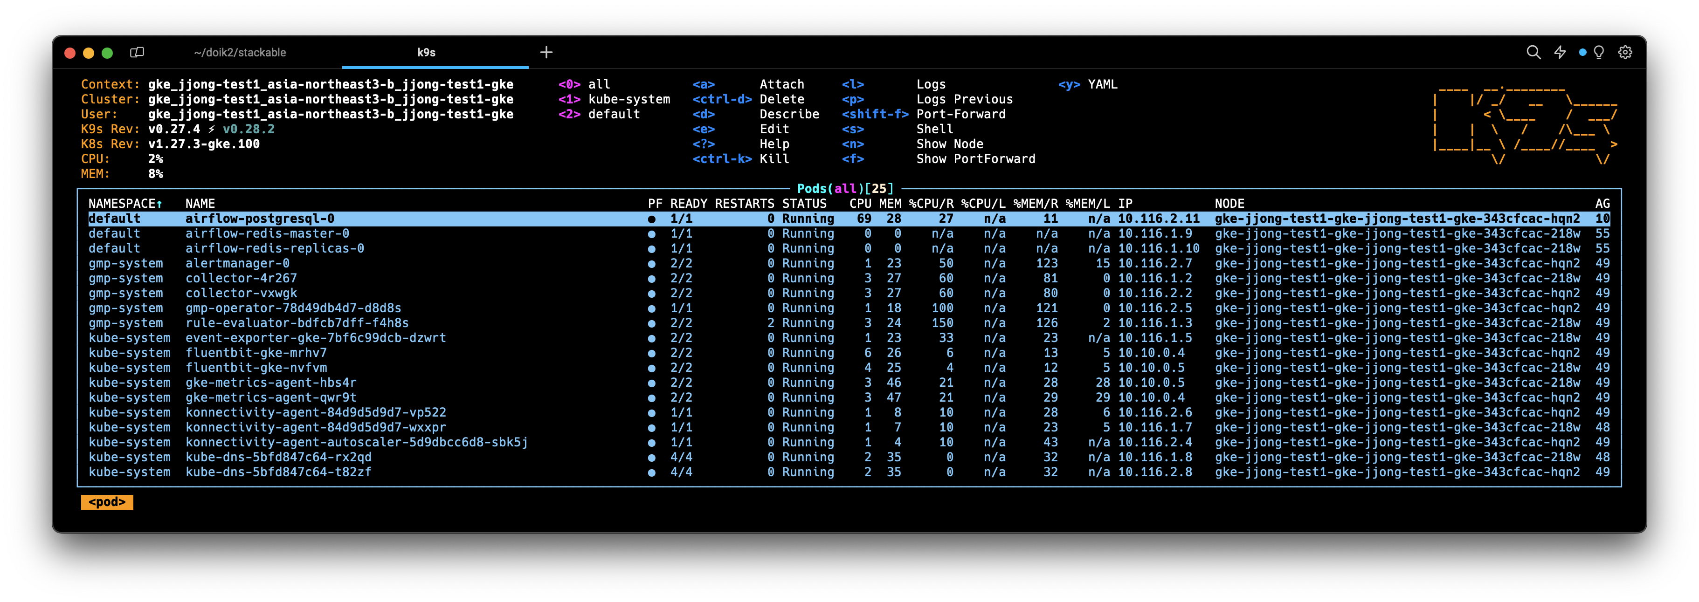Add a new terminal tab
The image size is (1699, 602).
(546, 52)
